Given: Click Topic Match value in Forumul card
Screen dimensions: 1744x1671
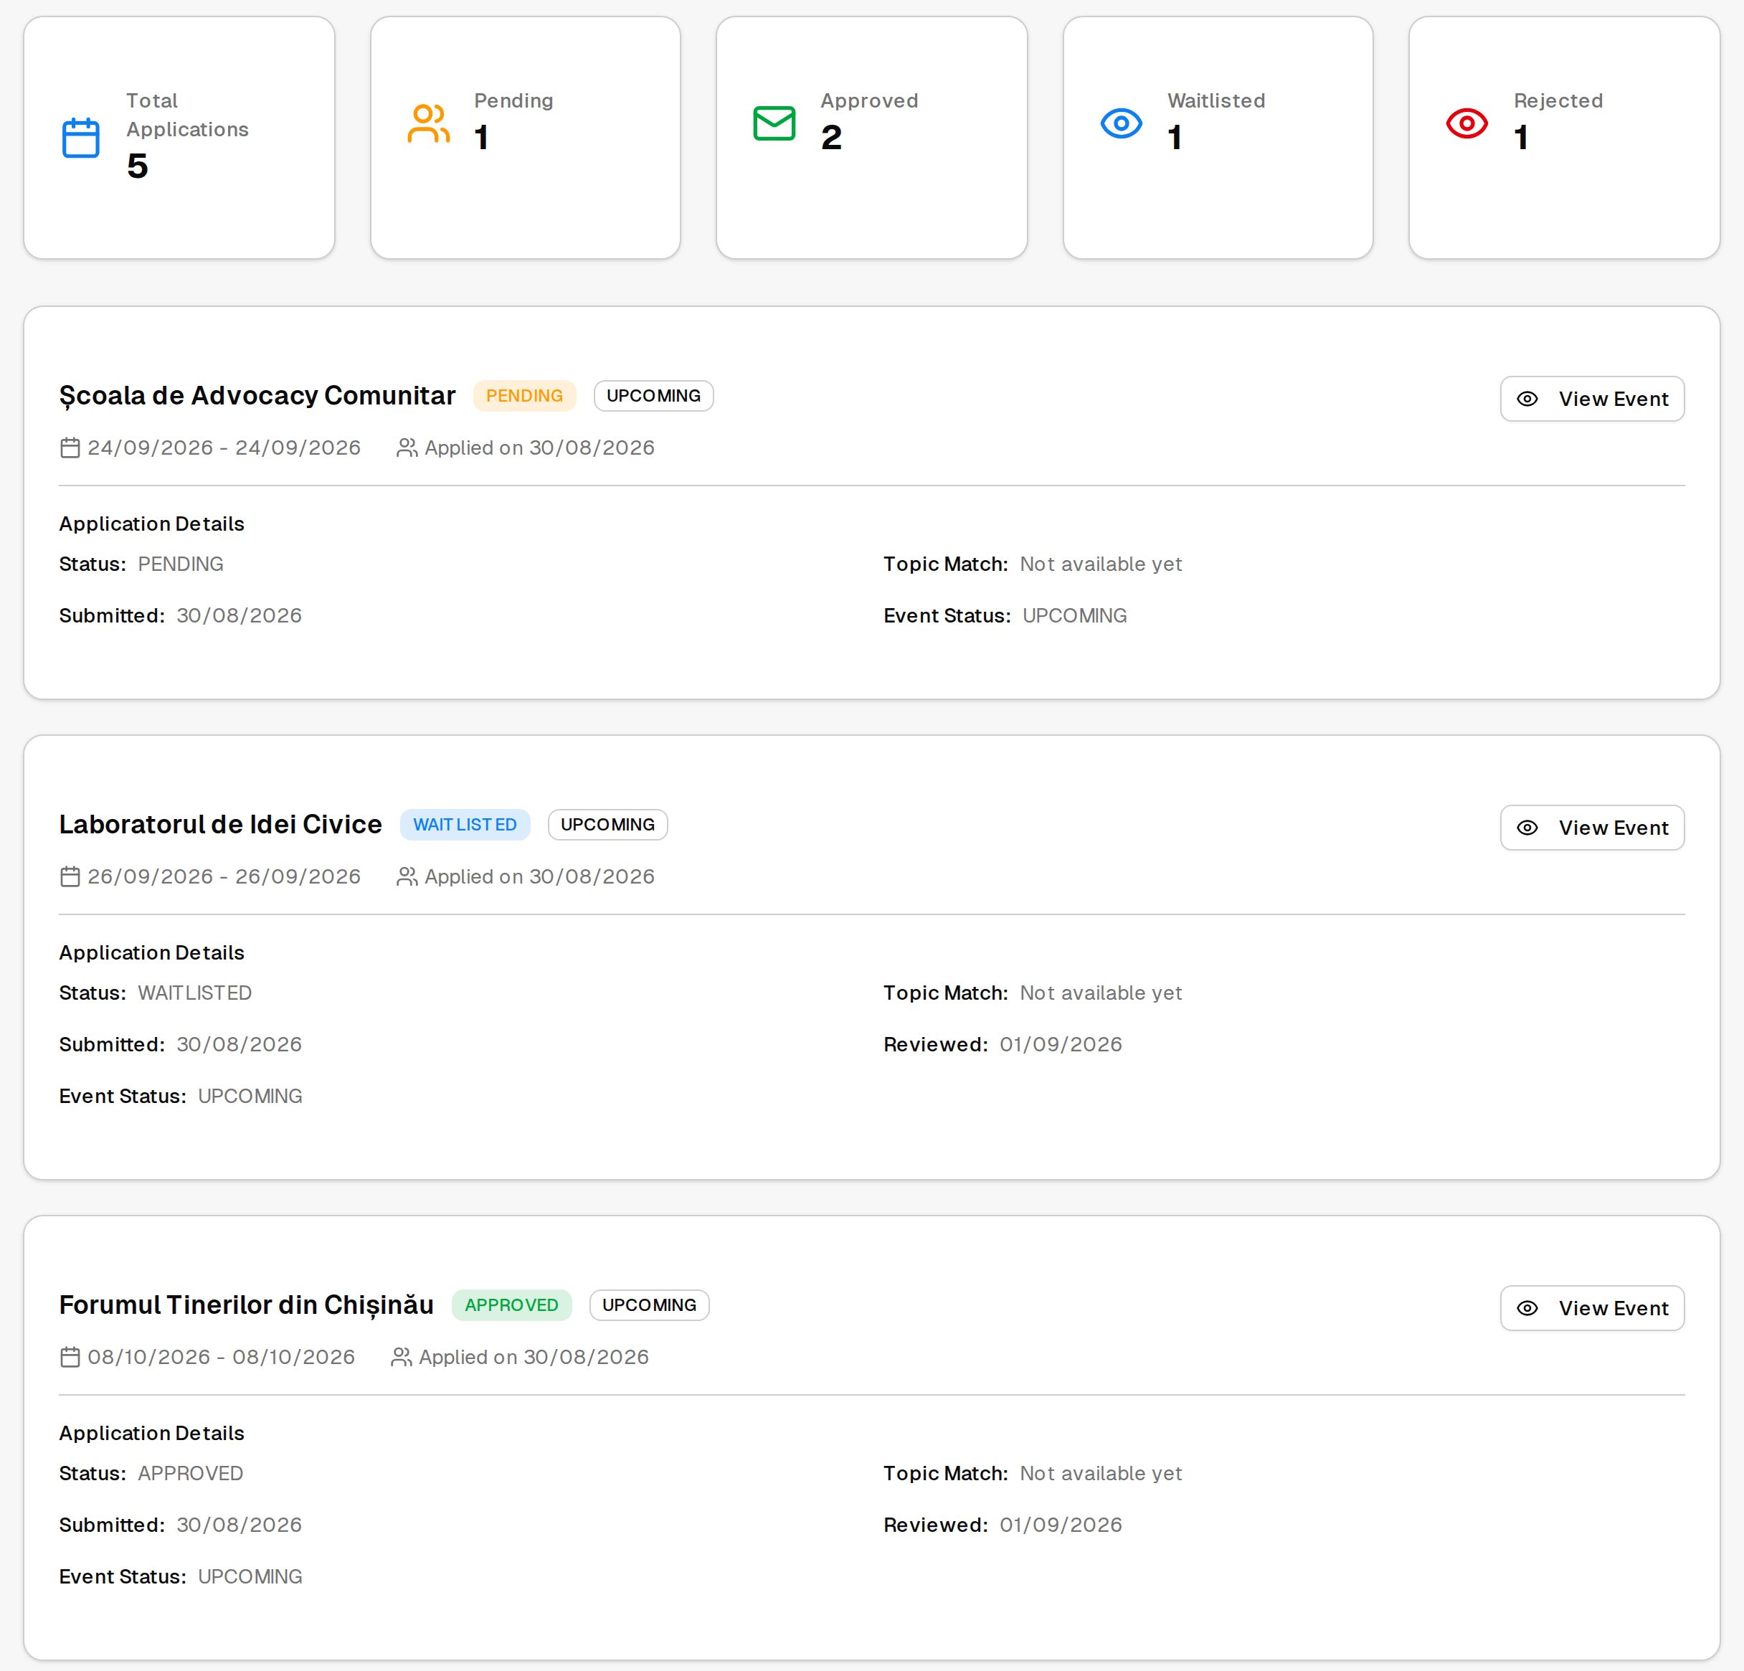Looking at the screenshot, I should pos(1101,1474).
